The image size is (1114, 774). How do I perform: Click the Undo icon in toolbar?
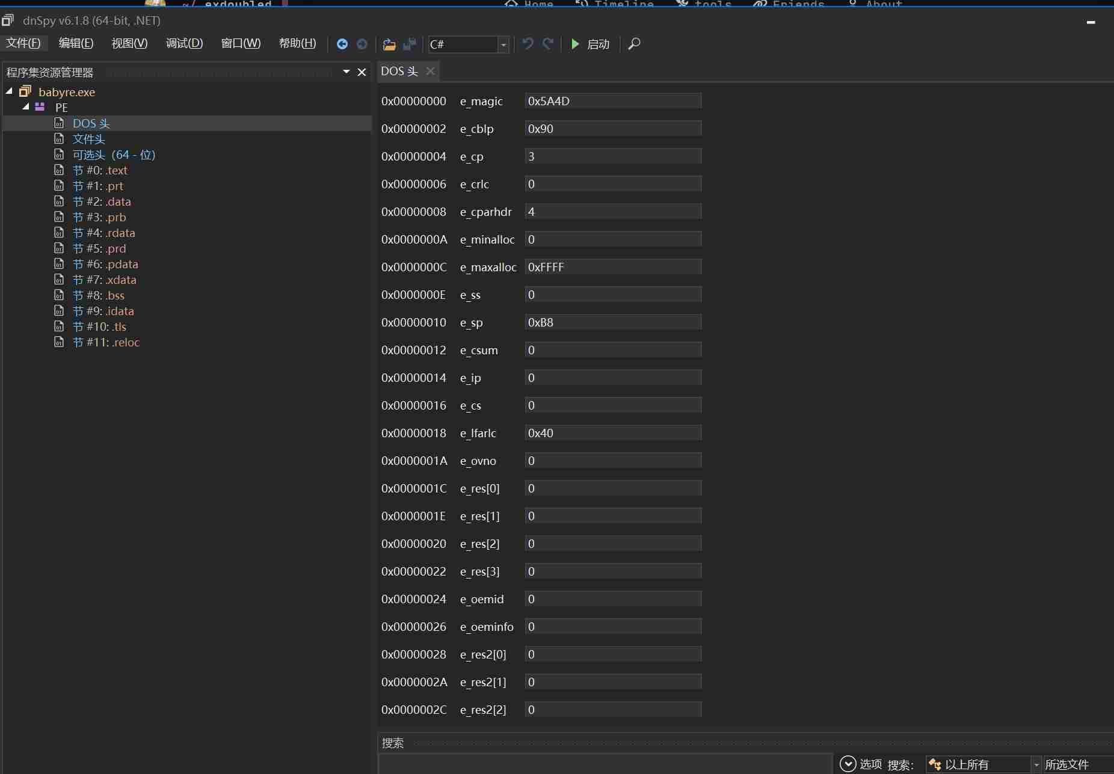click(x=528, y=44)
